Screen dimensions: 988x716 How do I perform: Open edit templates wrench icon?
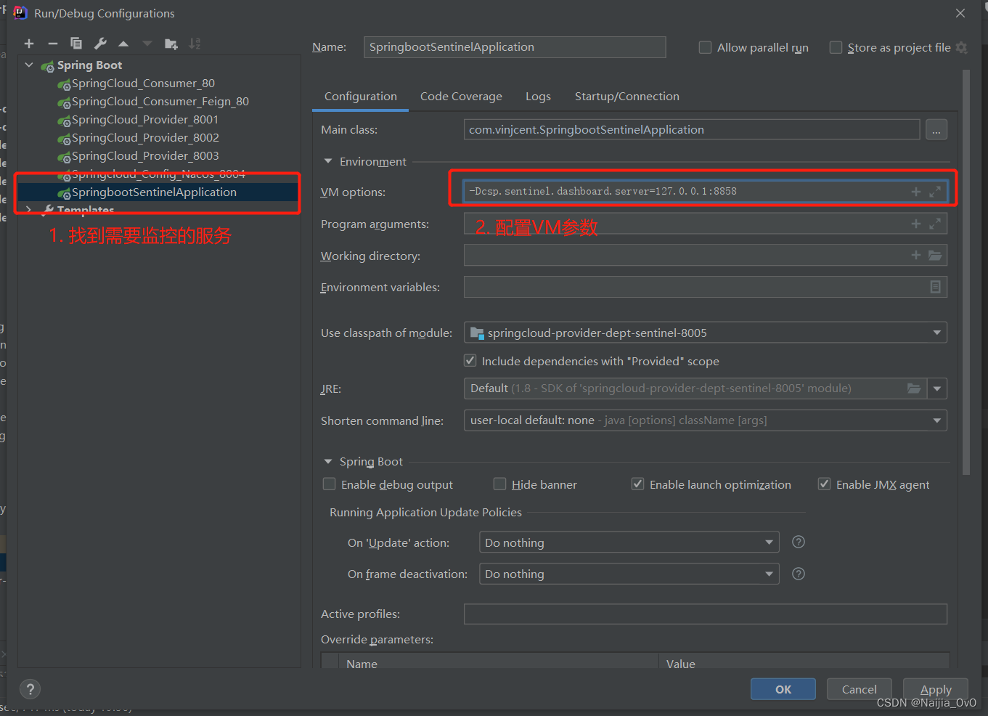click(100, 44)
